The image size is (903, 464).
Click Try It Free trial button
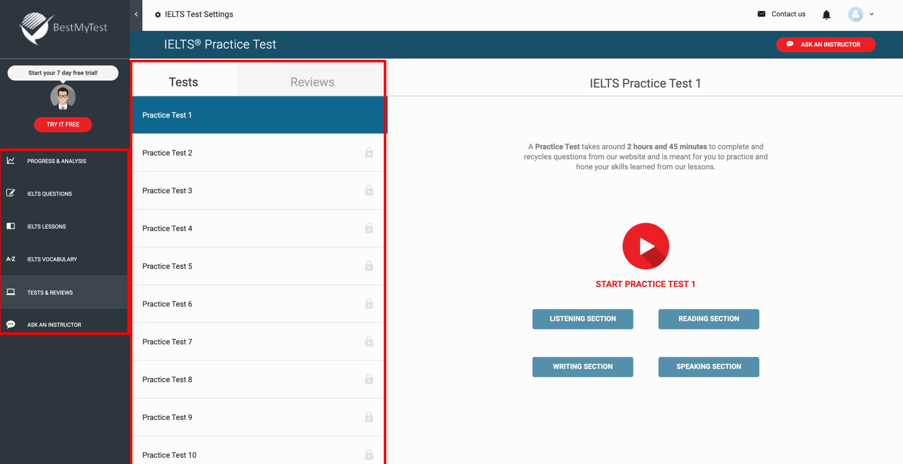(63, 124)
